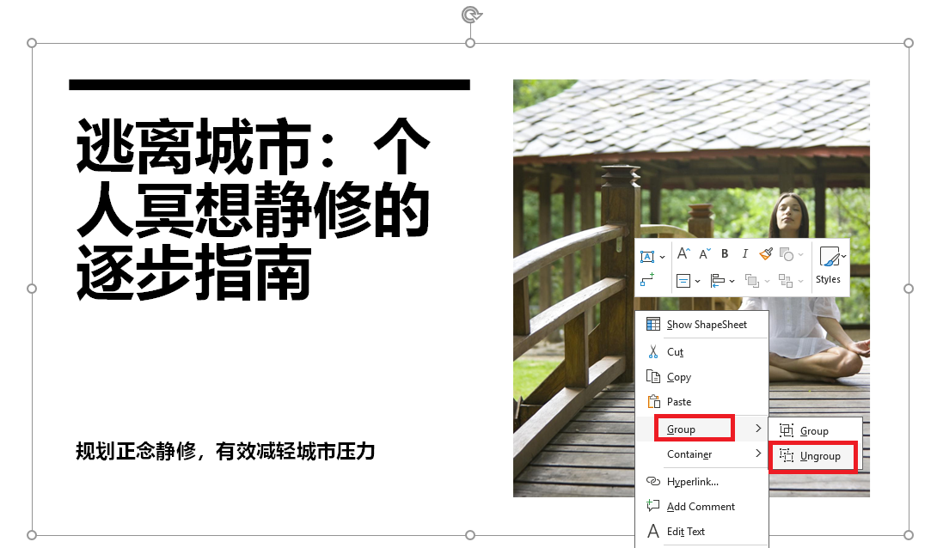Image resolution: width=943 pixels, height=548 pixels.
Task: Click the left-middle selection handle
Action: 32,289
